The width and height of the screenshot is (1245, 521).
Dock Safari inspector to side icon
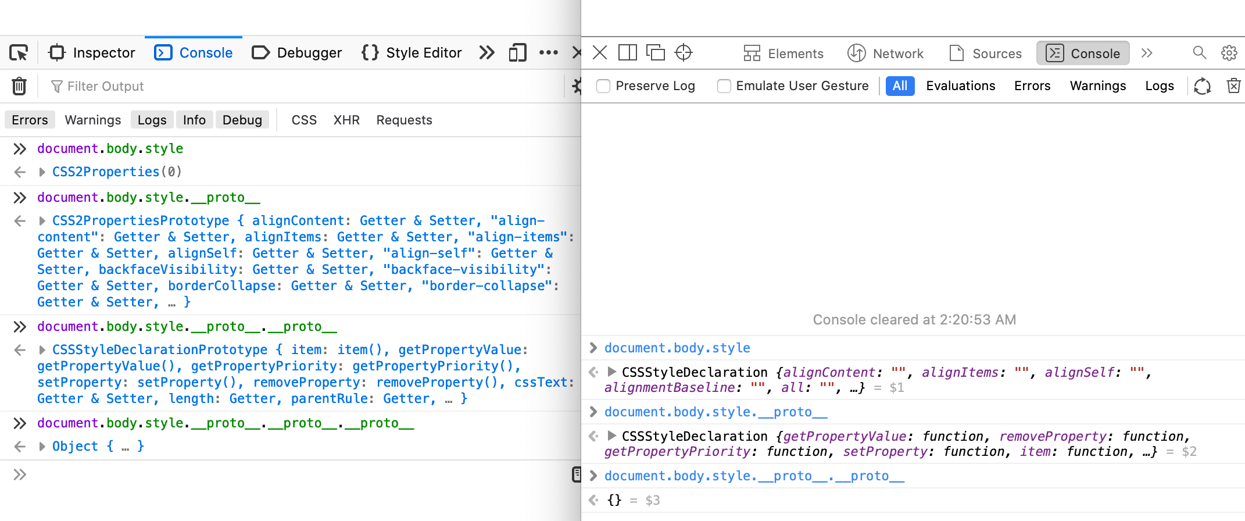point(628,53)
